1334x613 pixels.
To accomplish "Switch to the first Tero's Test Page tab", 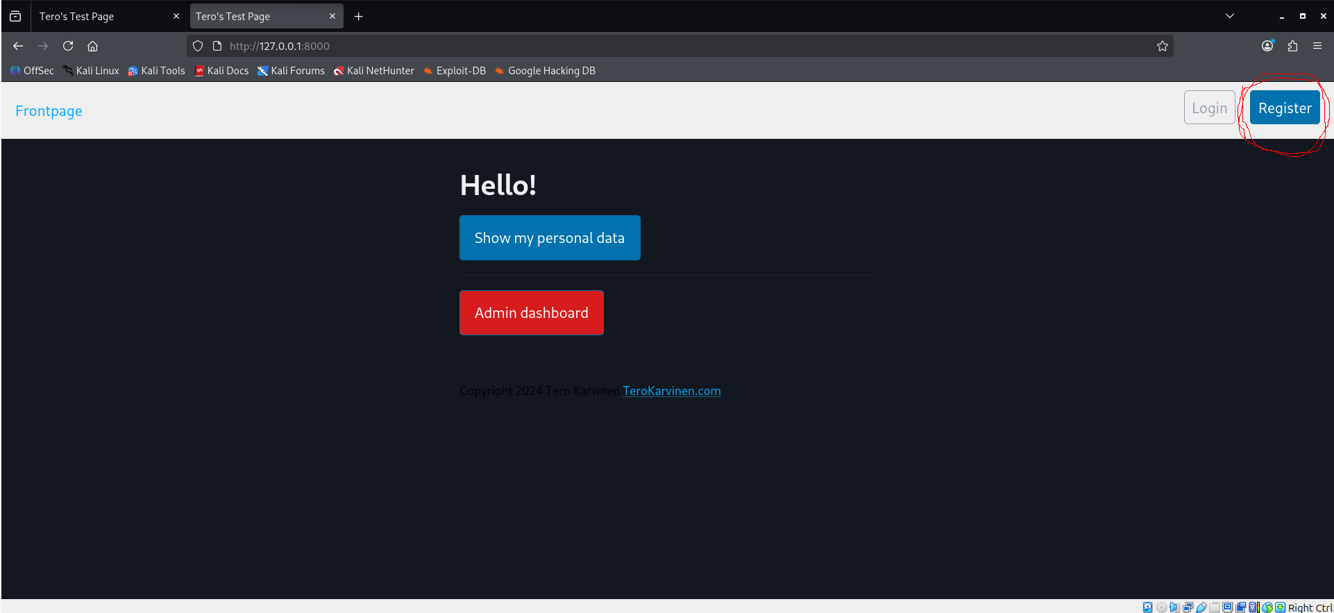I will coord(97,16).
